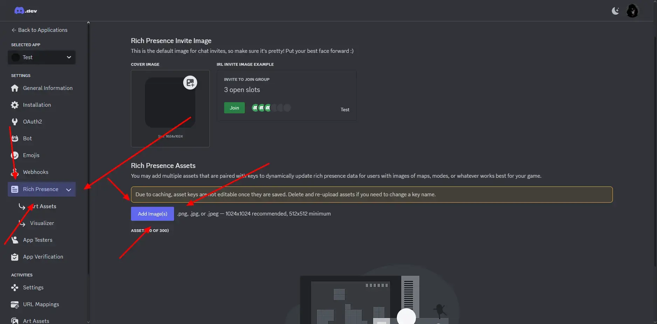Open the user profile avatar
Screen dimensions: 657x324
click(x=632, y=11)
